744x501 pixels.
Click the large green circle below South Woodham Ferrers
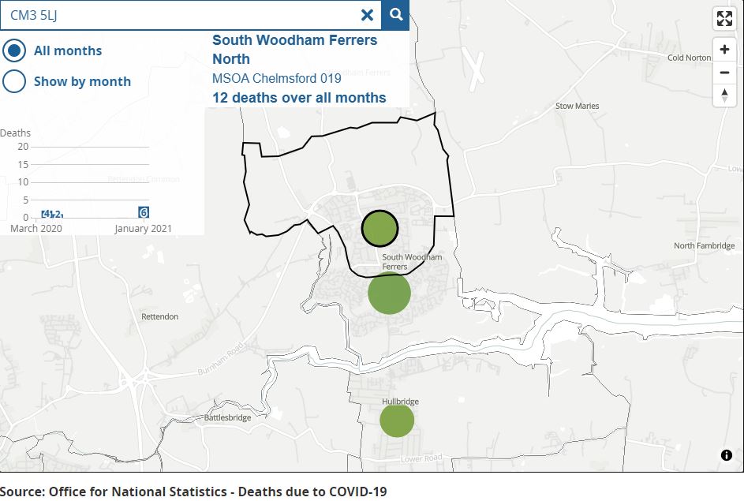click(389, 293)
